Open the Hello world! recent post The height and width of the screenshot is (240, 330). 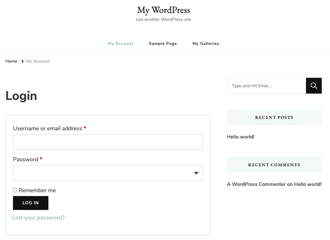pos(240,137)
